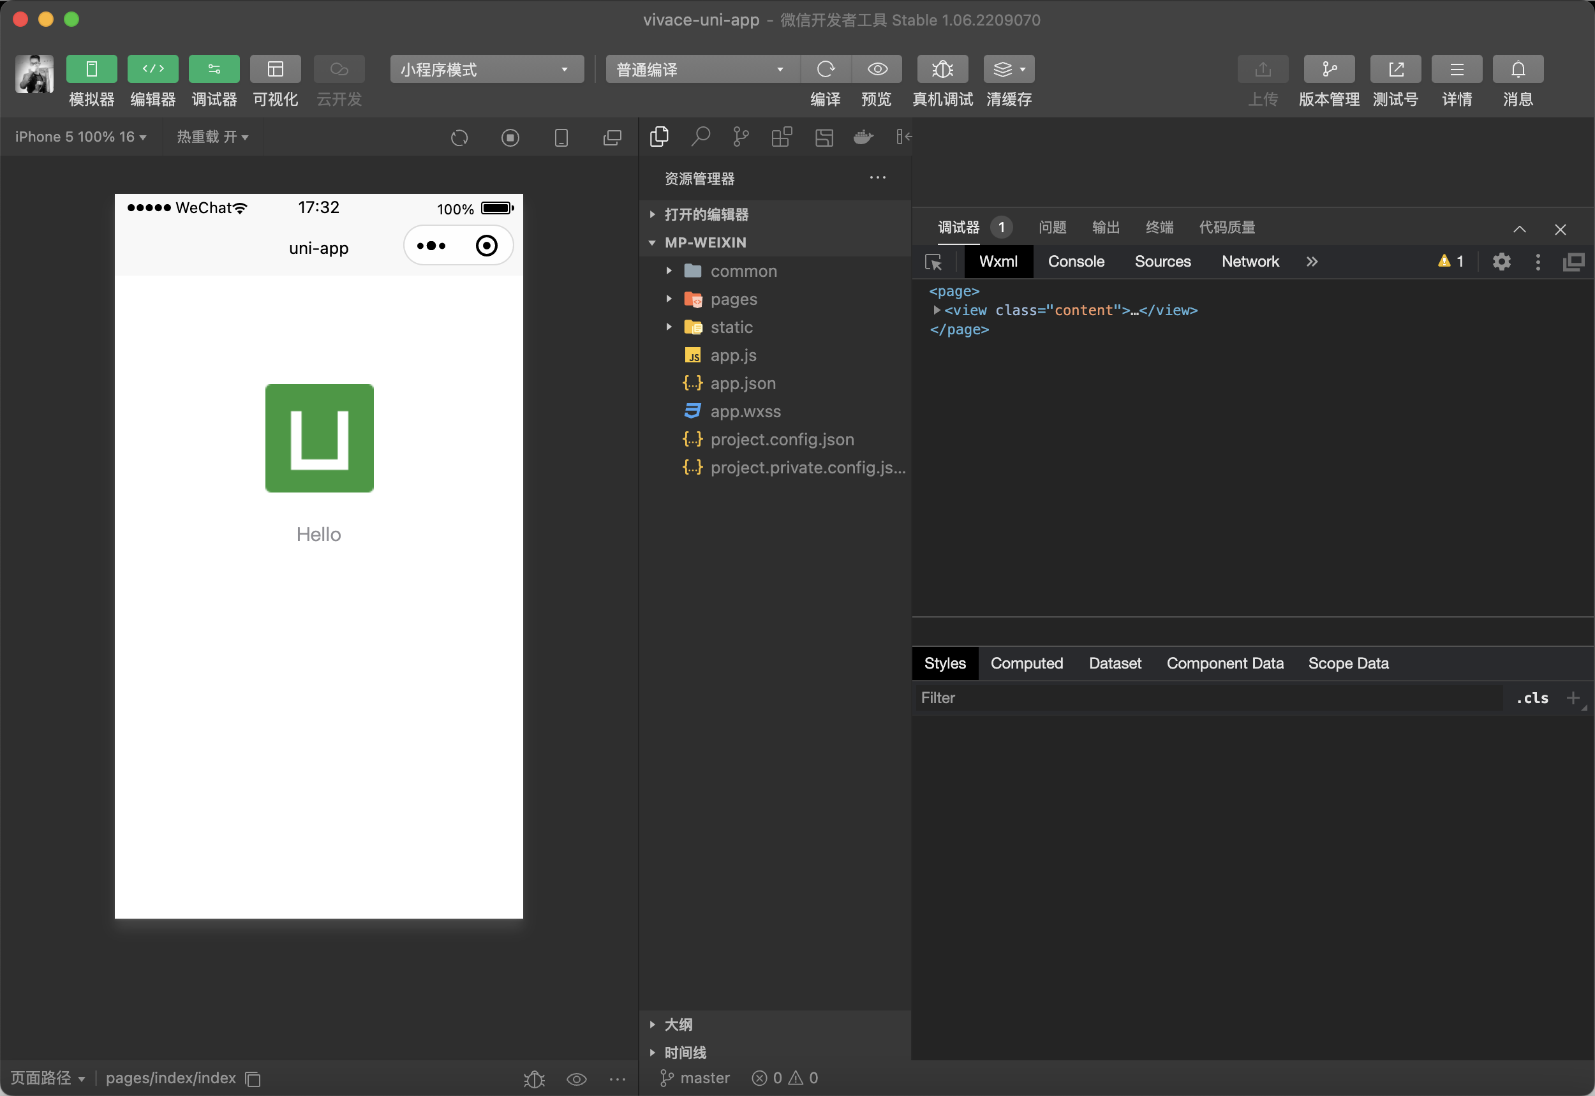Expand the common folder
Screen dimensions: 1595x1096
[775, 270]
